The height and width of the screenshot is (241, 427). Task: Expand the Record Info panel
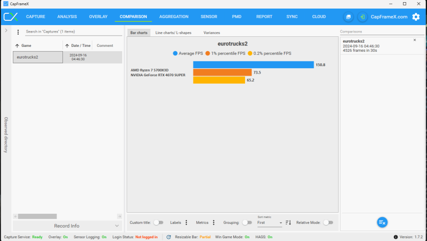(x=67, y=226)
